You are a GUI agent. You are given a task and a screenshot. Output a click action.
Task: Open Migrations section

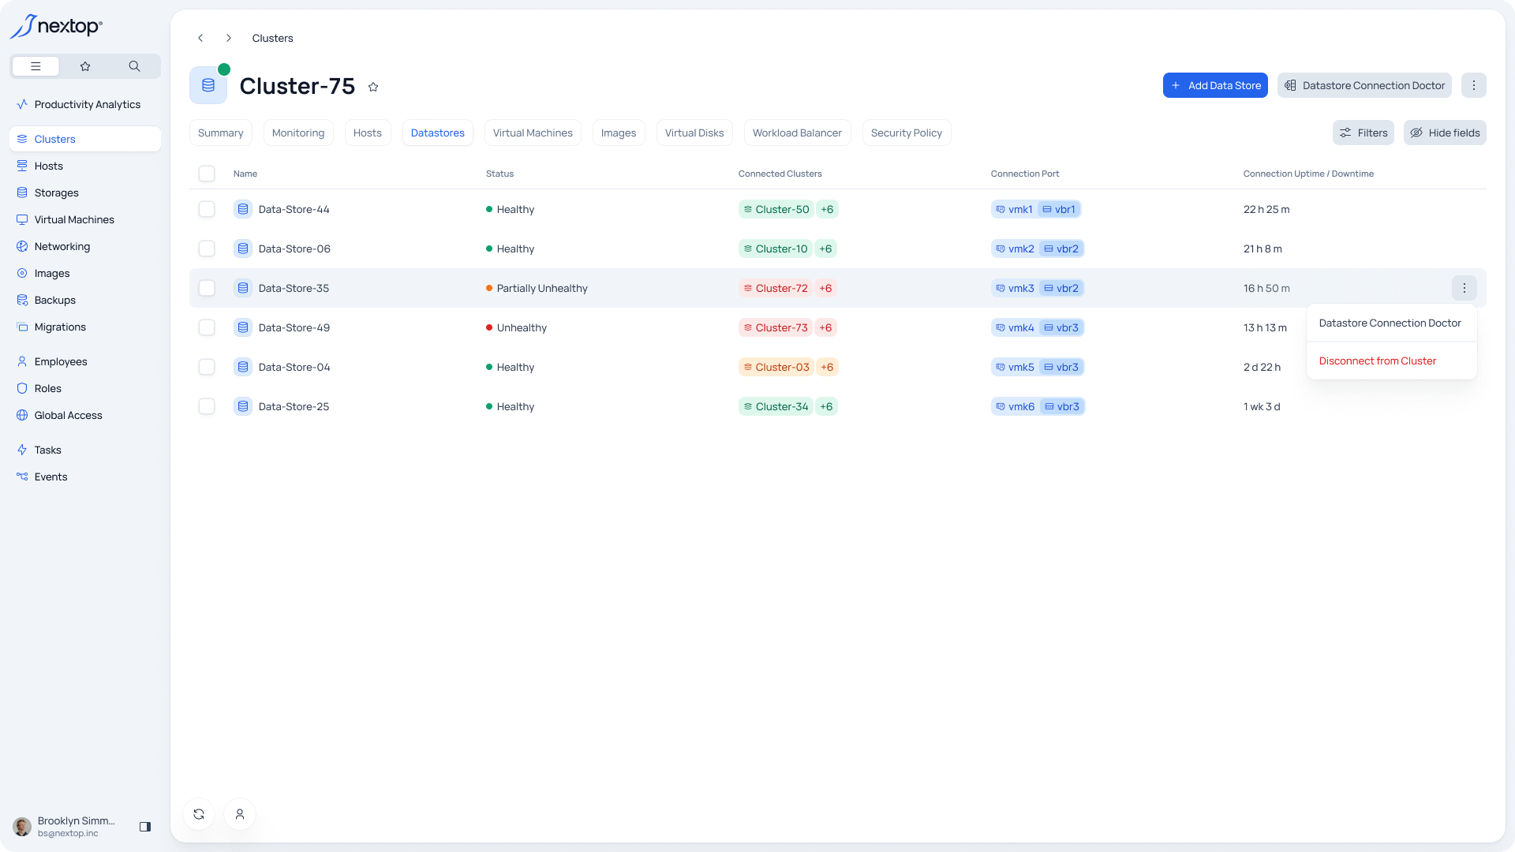click(x=85, y=327)
